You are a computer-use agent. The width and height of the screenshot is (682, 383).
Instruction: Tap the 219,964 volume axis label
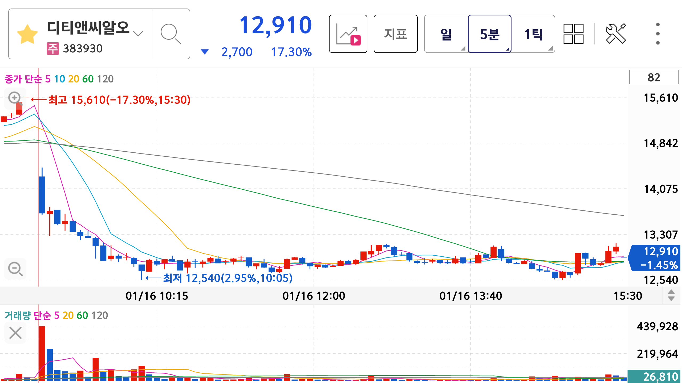[657, 354]
